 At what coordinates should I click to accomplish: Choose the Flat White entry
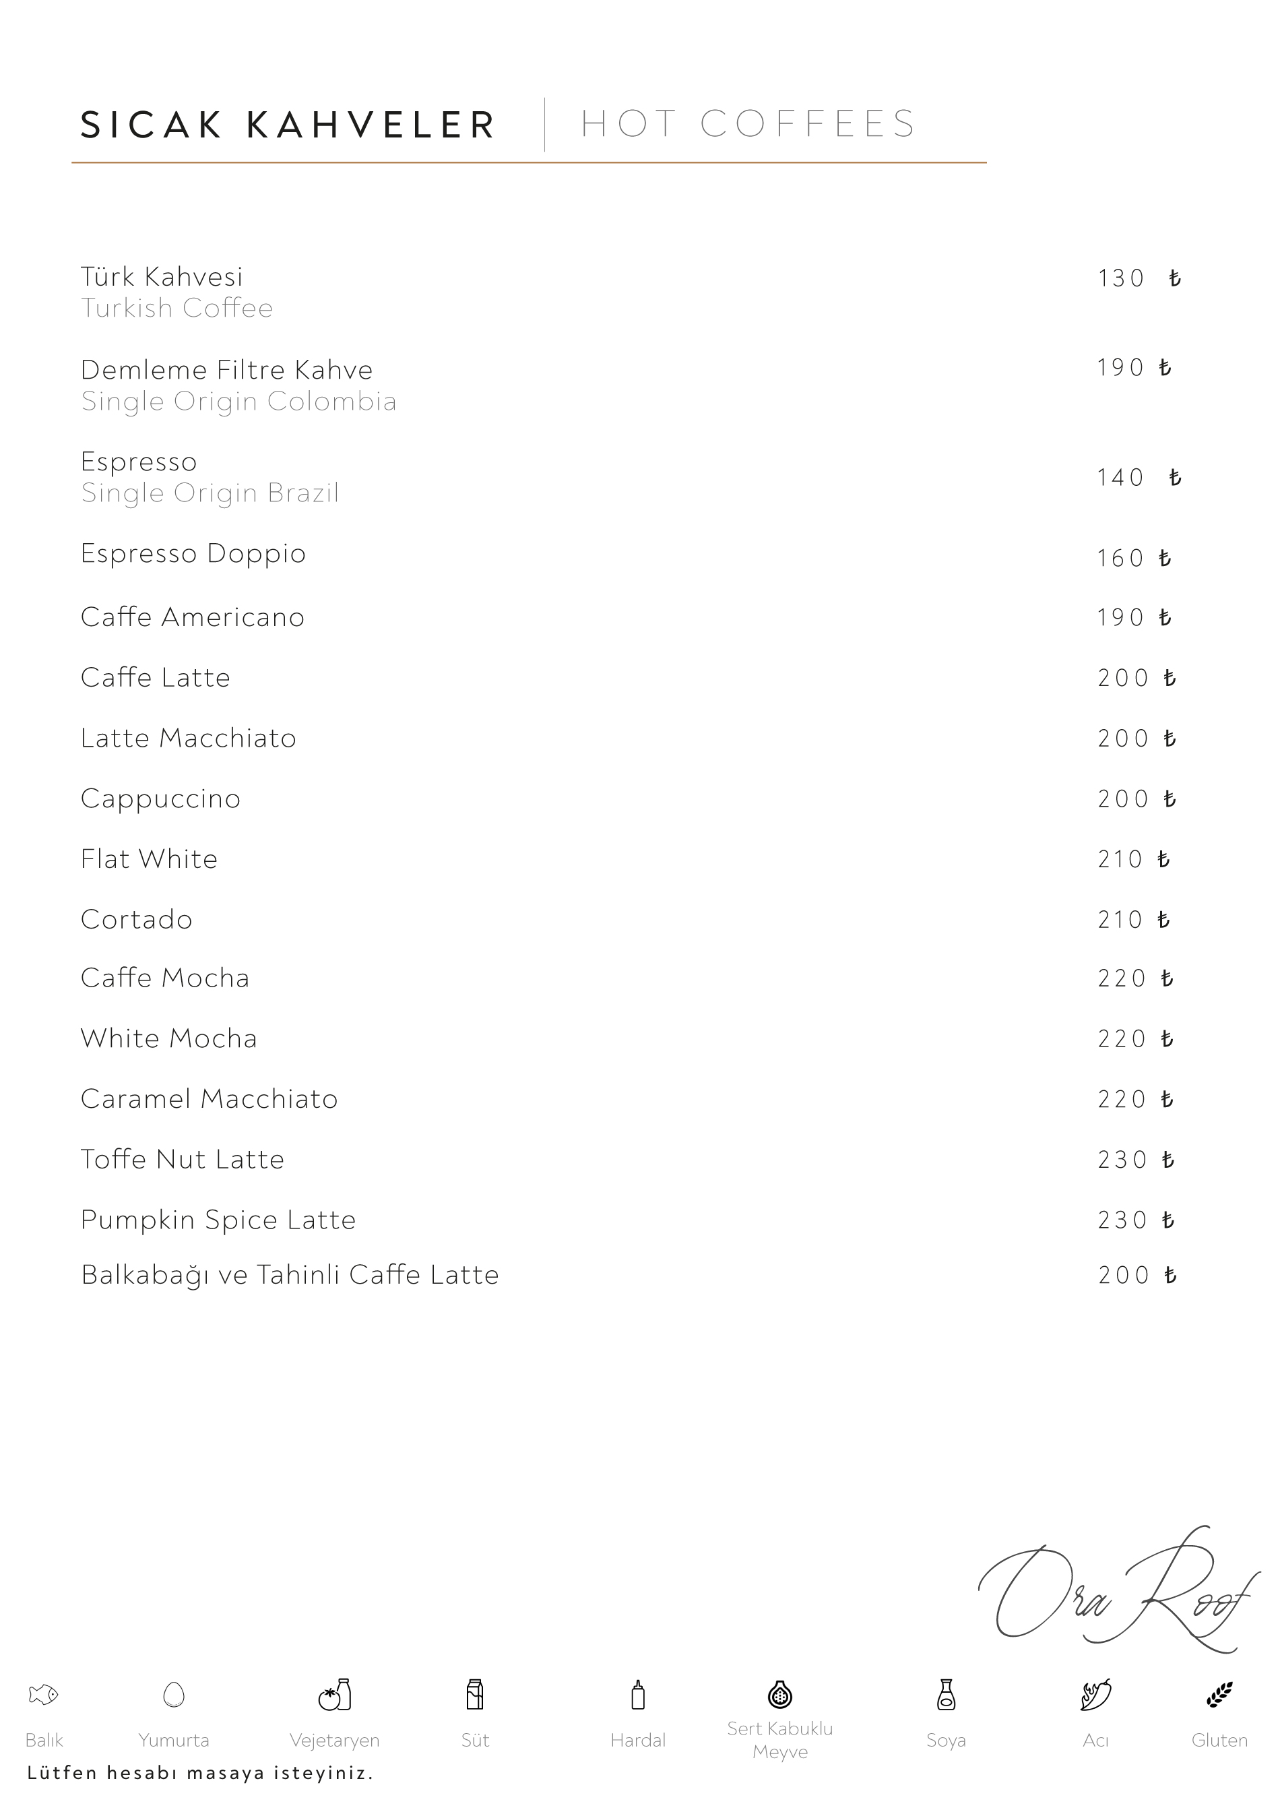(149, 858)
